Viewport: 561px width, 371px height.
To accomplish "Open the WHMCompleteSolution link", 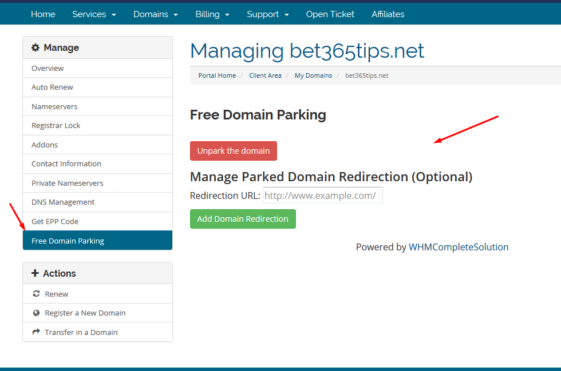I will pyautogui.click(x=459, y=247).
